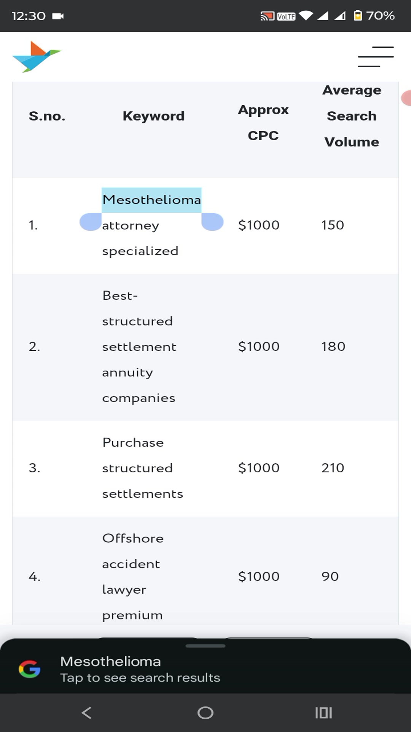411x732 pixels.
Task: Tap the Keyword column header
Action: click(153, 116)
